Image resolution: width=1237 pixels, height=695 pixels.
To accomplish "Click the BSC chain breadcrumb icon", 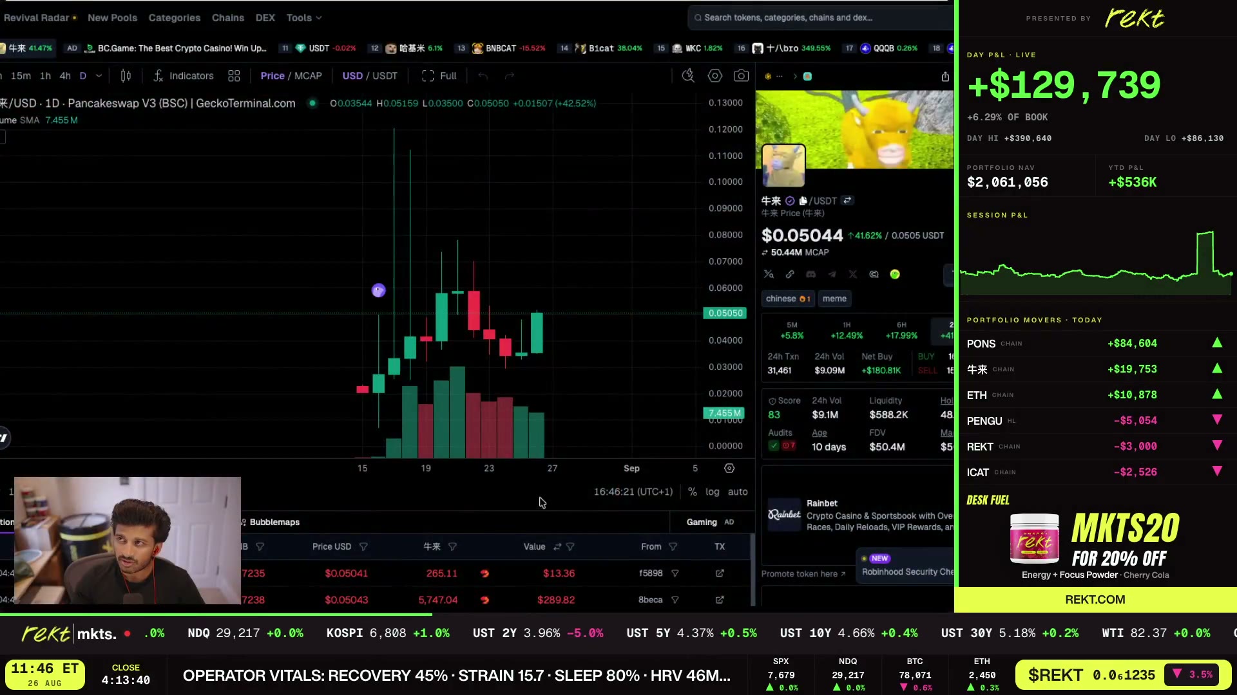I will click(768, 77).
